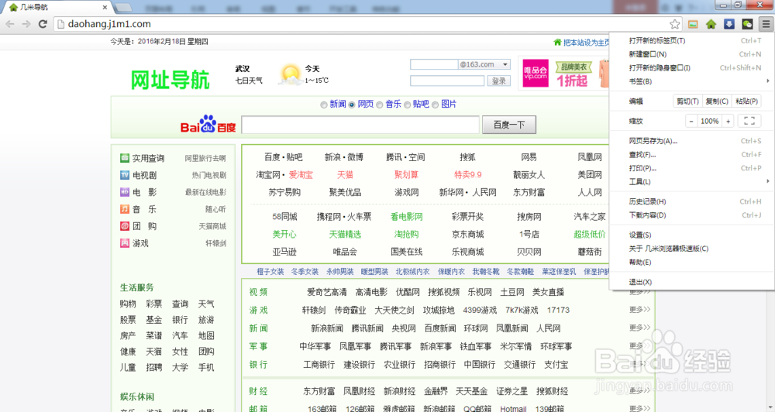The width and height of the screenshot is (775, 412).
Task: Click the mail password input field
Action: point(447,81)
